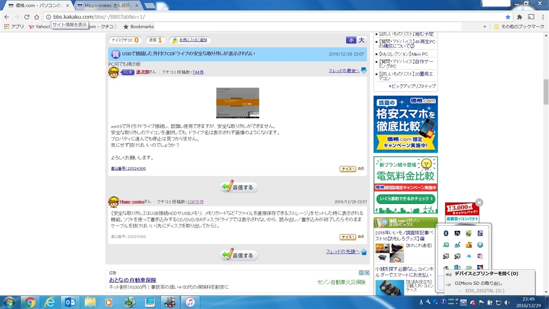The image size is (549, 309).
Task: Open the extensions puzzle icon
Action: pyautogui.click(x=520, y=17)
